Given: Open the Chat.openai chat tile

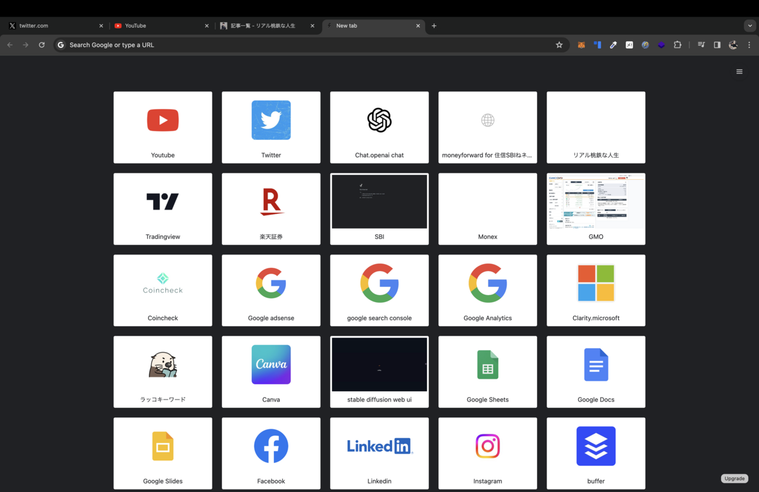Looking at the screenshot, I should pyautogui.click(x=379, y=127).
